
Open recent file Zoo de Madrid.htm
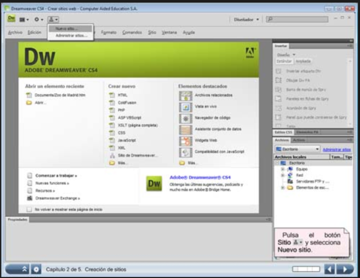point(60,95)
